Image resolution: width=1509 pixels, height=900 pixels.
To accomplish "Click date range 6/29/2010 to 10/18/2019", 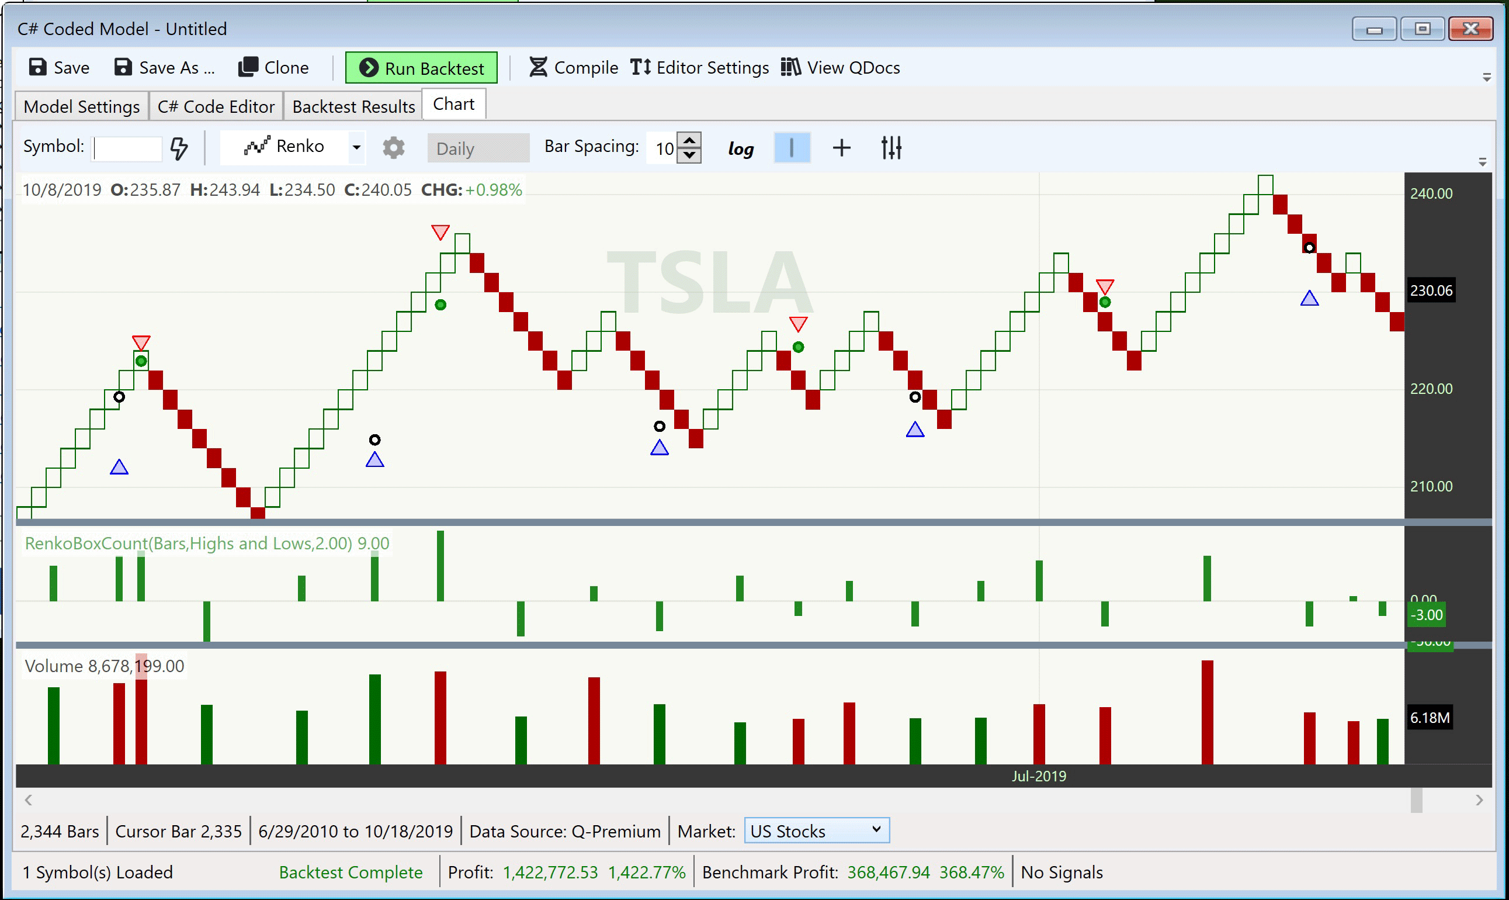I will [x=355, y=832].
